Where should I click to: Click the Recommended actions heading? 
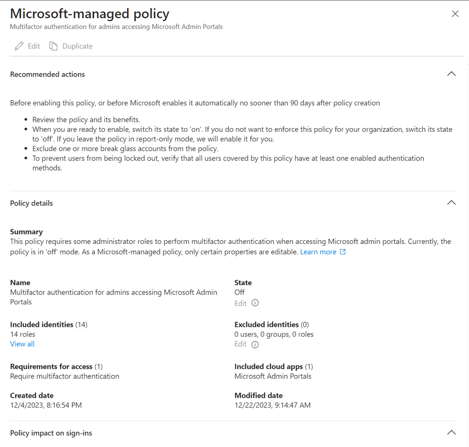[47, 74]
